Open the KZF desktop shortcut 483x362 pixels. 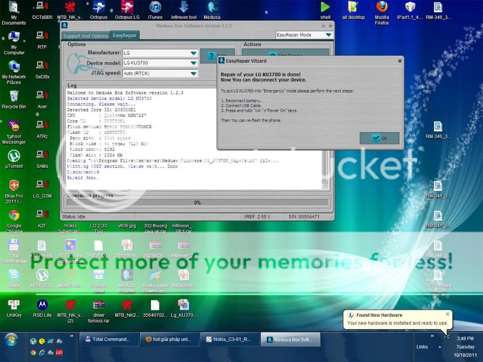click(42, 219)
